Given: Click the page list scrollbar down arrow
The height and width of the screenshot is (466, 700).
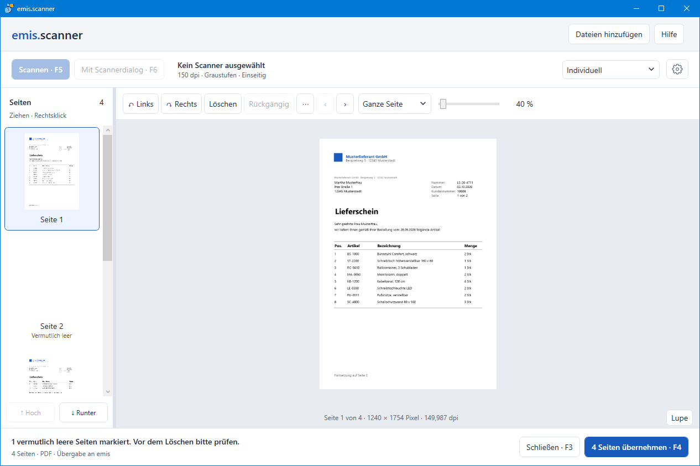Looking at the screenshot, I should point(108,392).
